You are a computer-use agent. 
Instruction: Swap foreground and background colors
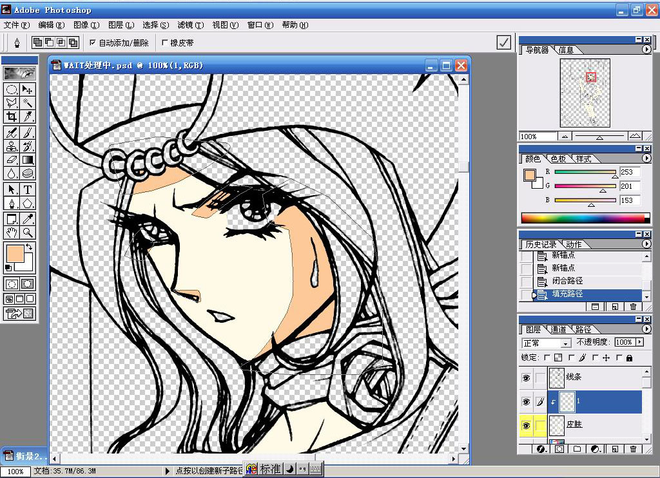(x=29, y=247)
